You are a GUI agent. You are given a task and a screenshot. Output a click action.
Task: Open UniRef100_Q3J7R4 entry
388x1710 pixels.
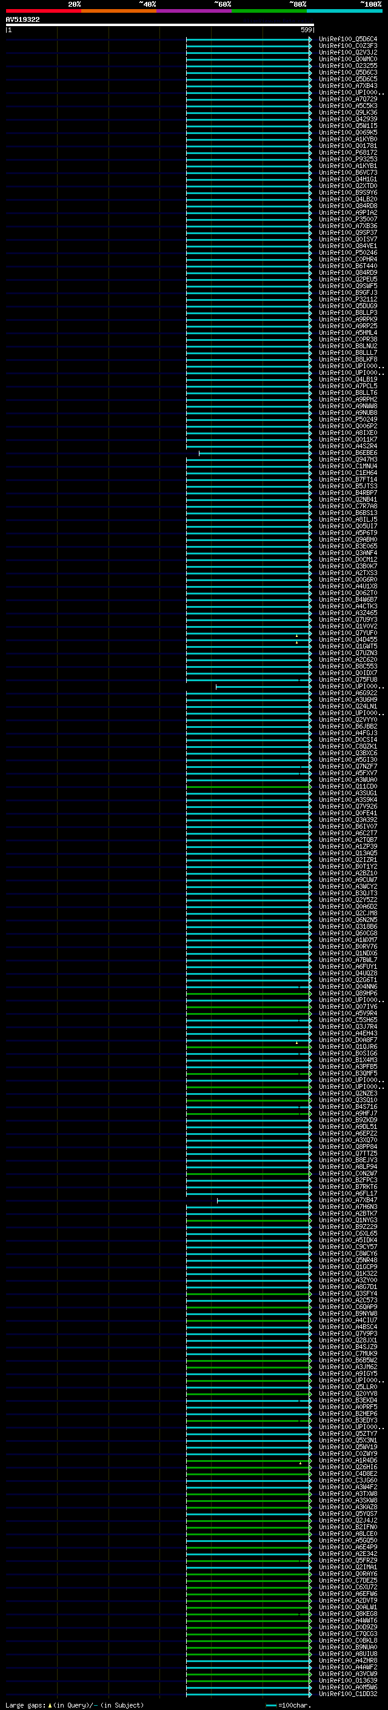coord(347,1027)
